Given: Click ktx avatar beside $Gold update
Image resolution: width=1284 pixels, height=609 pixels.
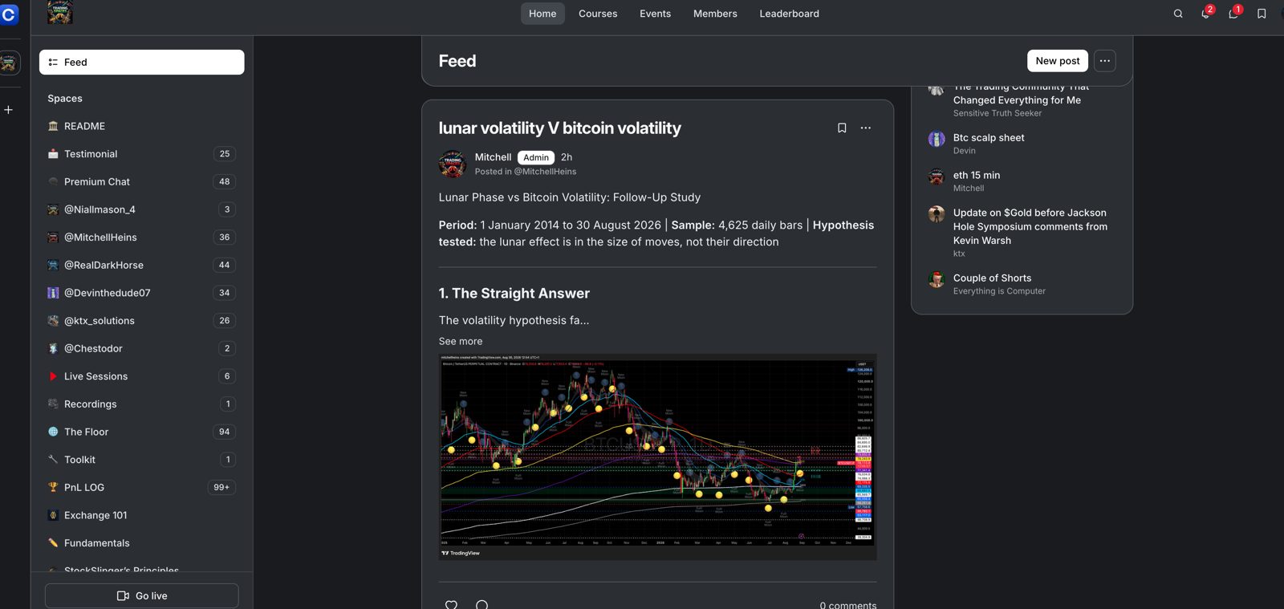Looking at the screenshot, I should coord(937,214).
